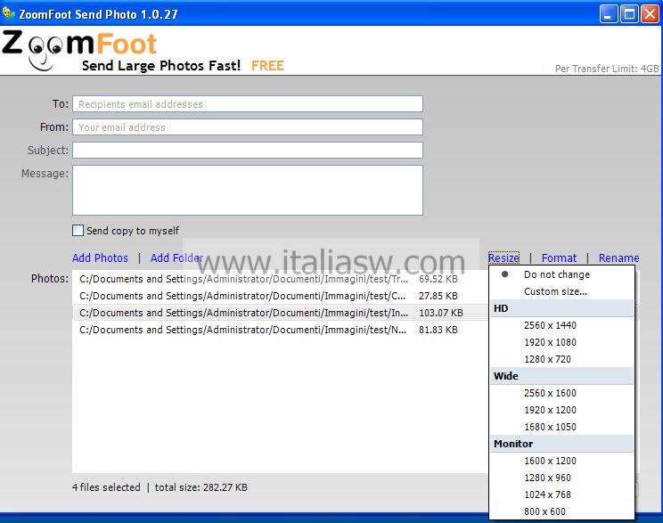Click the HD section header in menu
663x523 pixels.
click(562, 308)
